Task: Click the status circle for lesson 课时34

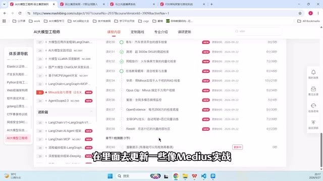Action: (x=122, y=80)
